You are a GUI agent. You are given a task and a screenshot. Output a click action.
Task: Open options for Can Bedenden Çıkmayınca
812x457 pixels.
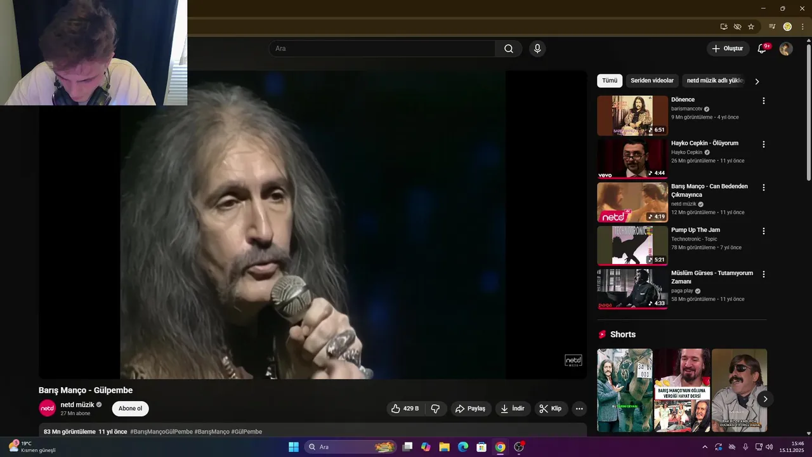(x=764, y=188)
